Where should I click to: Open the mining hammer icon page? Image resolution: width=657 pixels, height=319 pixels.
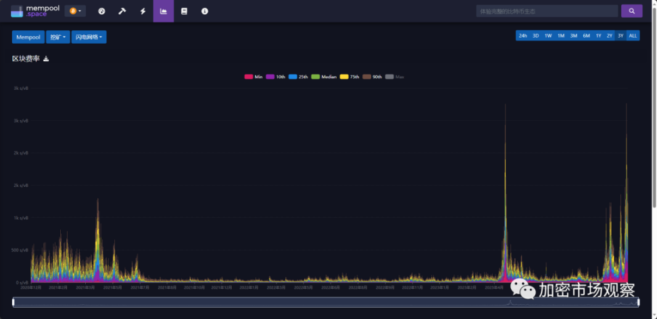click(122, 11)
